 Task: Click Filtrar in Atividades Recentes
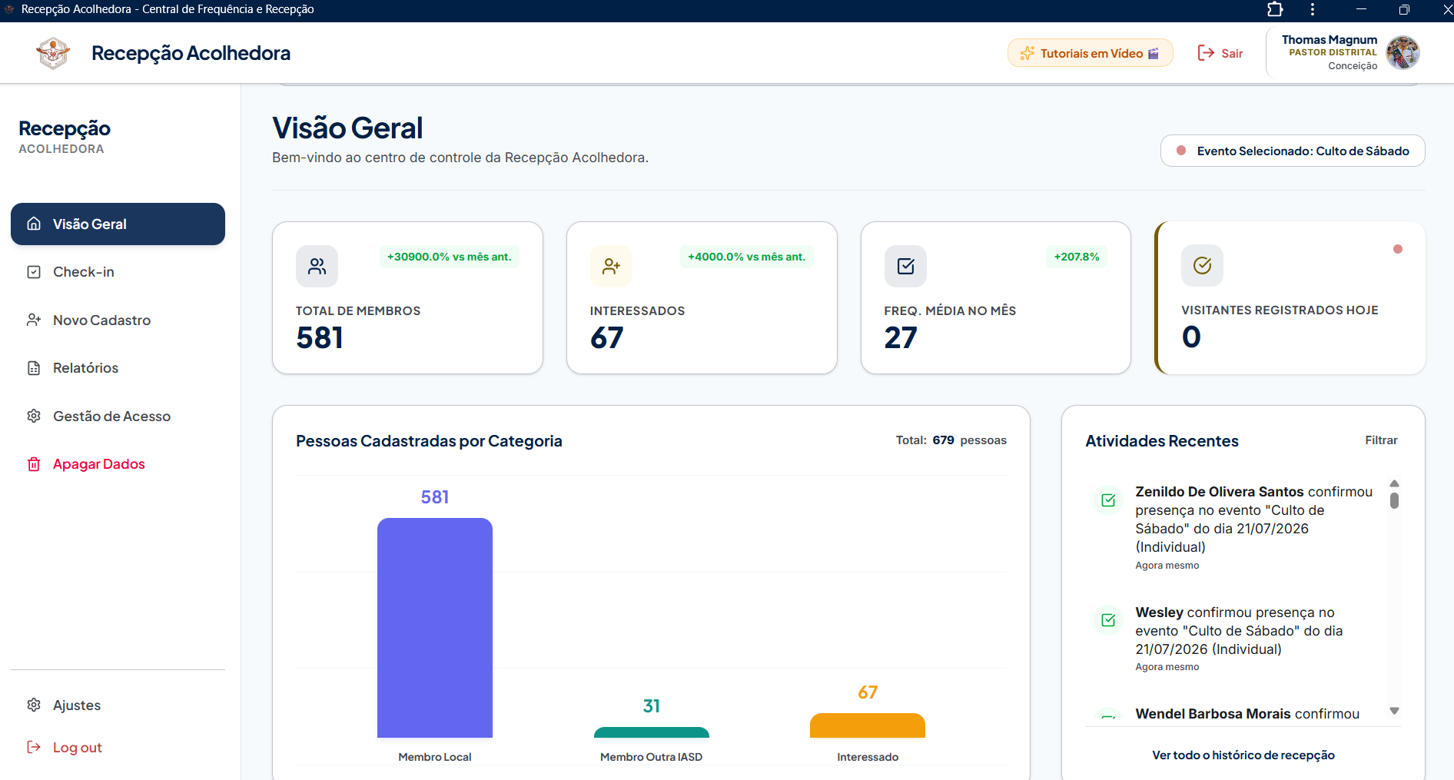click(x=1381, y=440)
